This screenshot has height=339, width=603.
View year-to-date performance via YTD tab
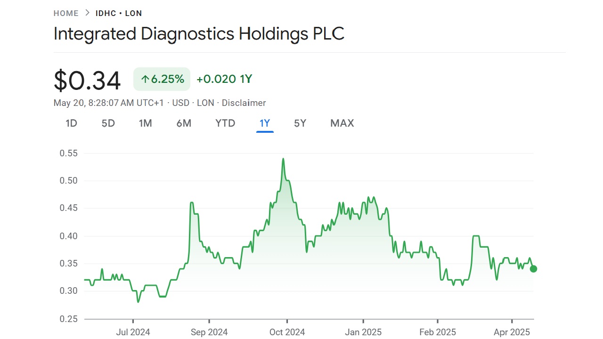click(225, 123)
